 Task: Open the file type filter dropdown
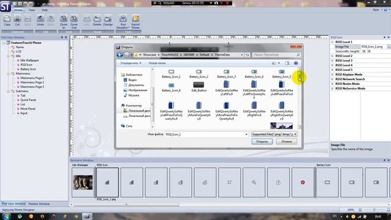tap(295, 134)
